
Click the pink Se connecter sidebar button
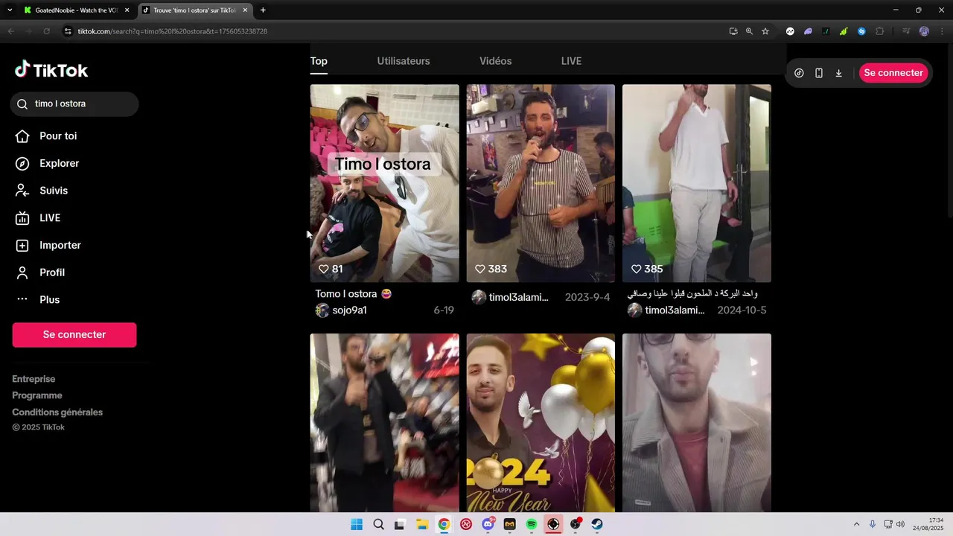(x=74, y=335)
